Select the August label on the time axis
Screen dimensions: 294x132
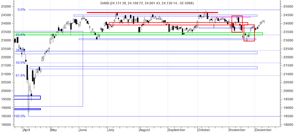coord(145,130)
